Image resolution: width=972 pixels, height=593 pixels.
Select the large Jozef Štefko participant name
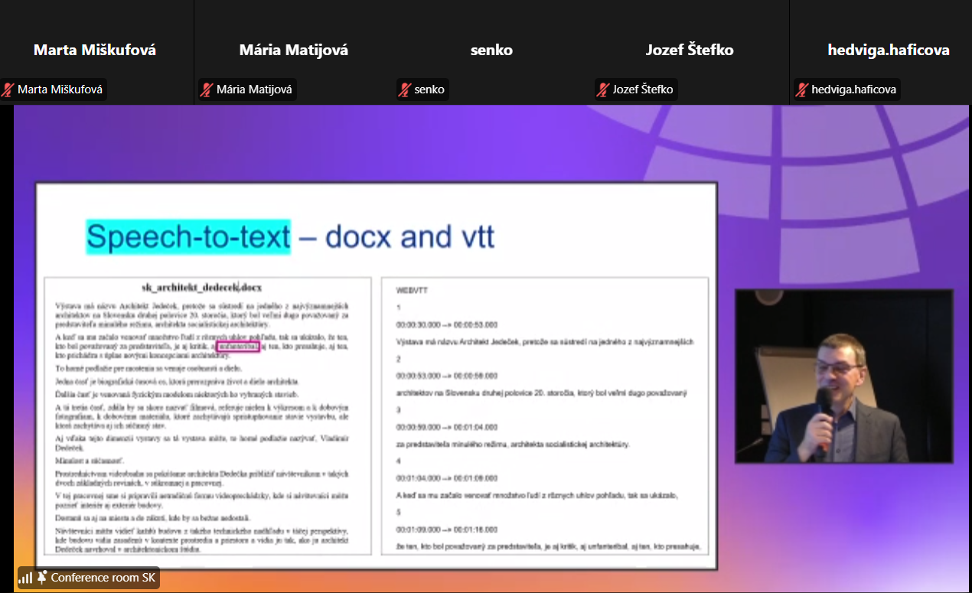690,51
